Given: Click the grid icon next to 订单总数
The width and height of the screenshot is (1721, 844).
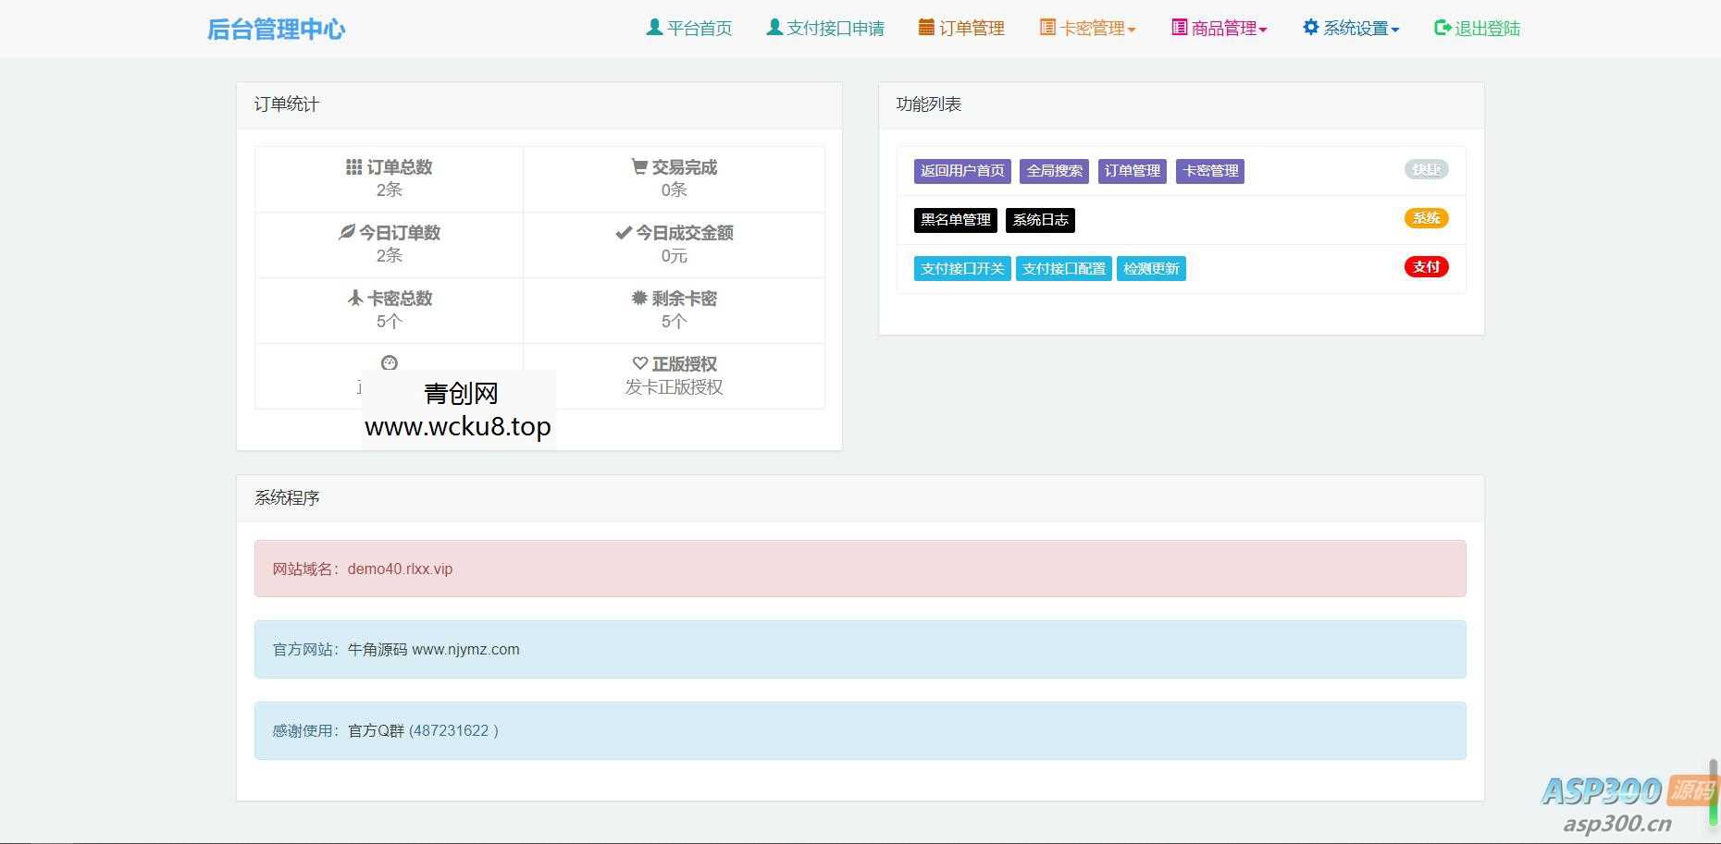Looking at the screenshot, I should click(x=353, y=167).
